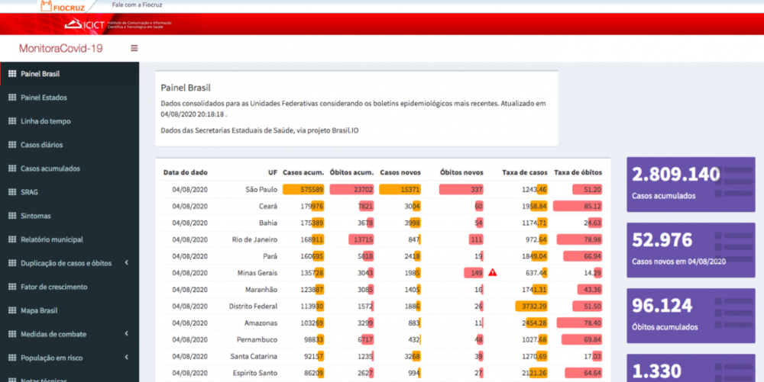Image resolution: width=764 pixels, height=382 pixels.
Task: Click the grid icon beside Casos diários
Action: [11, 145]
